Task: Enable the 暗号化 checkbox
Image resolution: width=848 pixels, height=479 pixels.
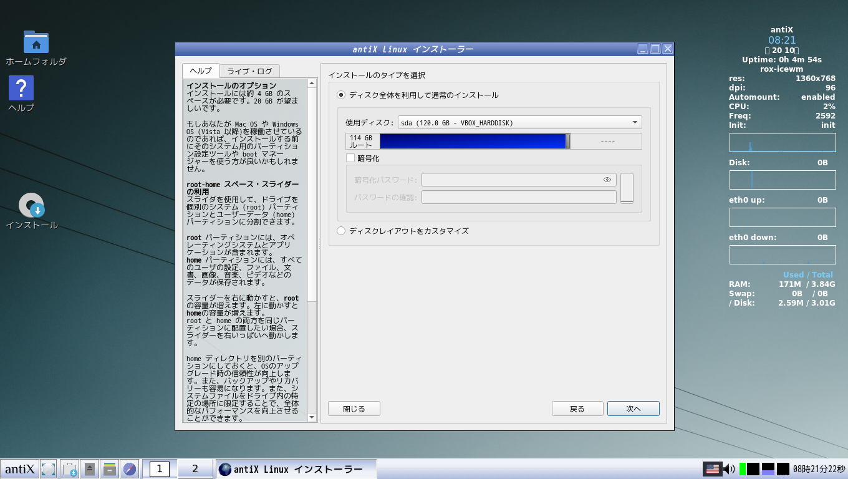Action: [x=350, y=158]
